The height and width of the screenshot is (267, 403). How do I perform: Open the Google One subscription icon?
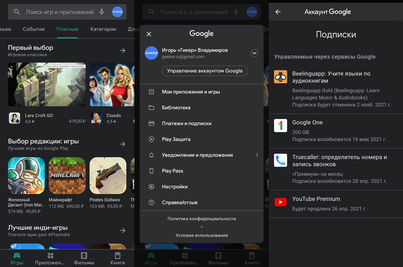[x=280, y=125]
